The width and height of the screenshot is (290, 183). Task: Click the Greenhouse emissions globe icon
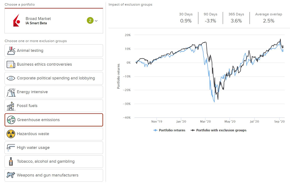(11, 120)
